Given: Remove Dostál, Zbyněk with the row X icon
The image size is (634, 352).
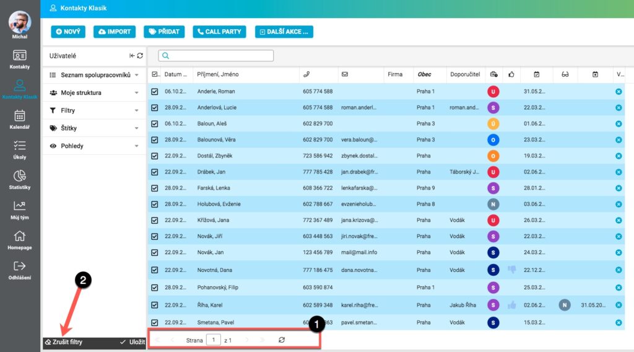Looking at the screenshot, I should (x=619, y=156).
